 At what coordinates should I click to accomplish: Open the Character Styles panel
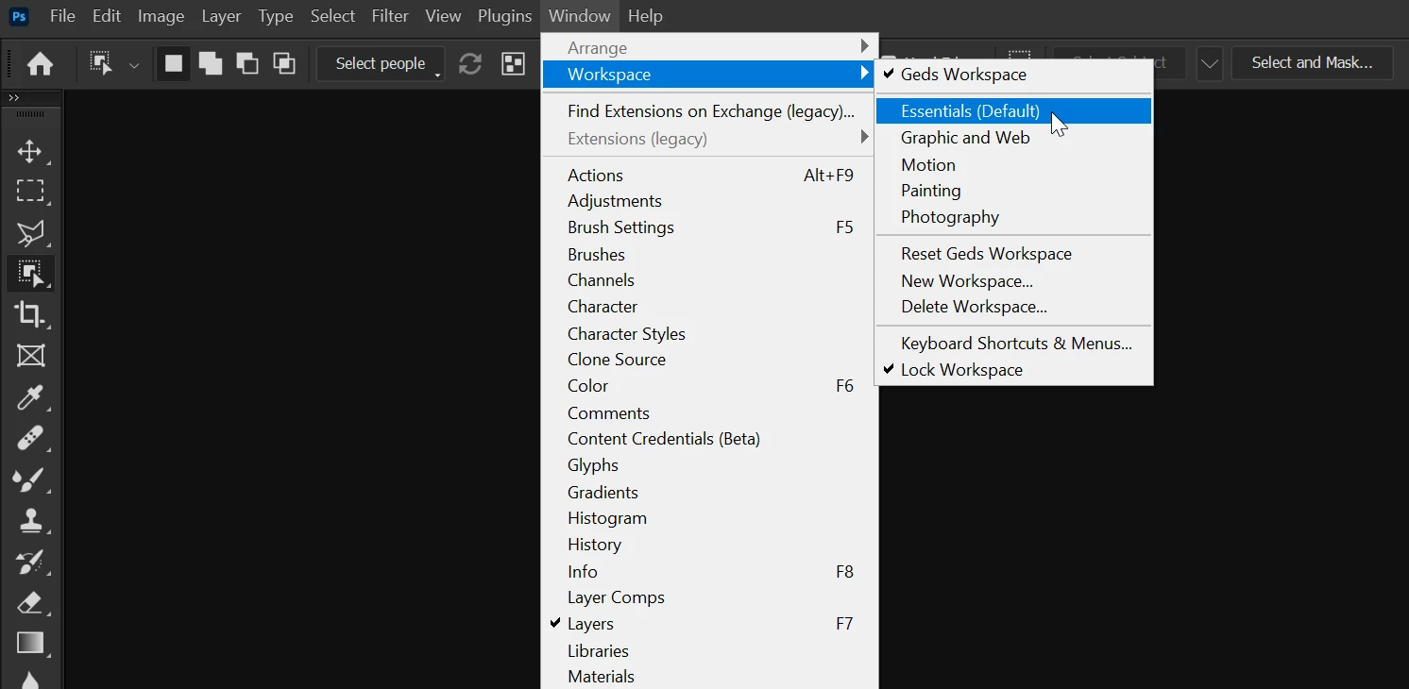pos(709,334)
